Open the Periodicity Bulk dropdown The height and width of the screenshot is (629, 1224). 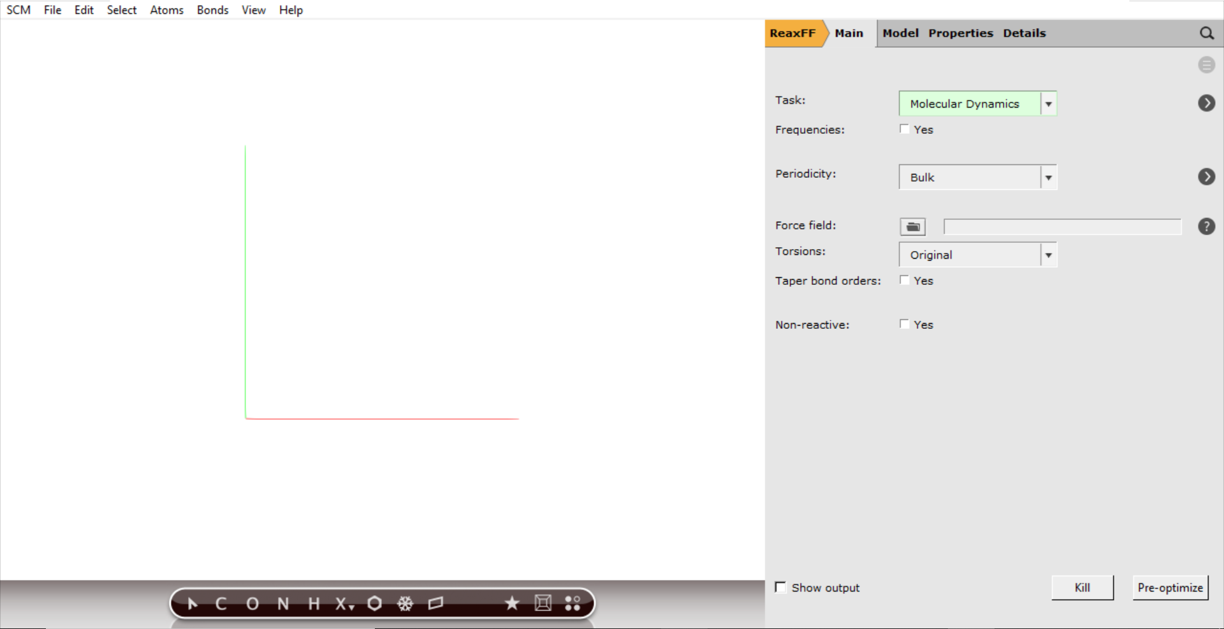pyautogui.click(x=978, y=177)
